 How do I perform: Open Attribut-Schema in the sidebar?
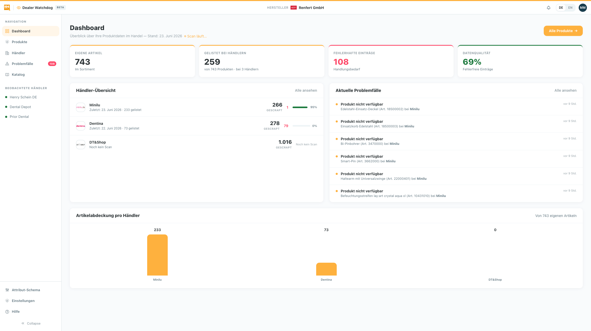click(31, 290)
